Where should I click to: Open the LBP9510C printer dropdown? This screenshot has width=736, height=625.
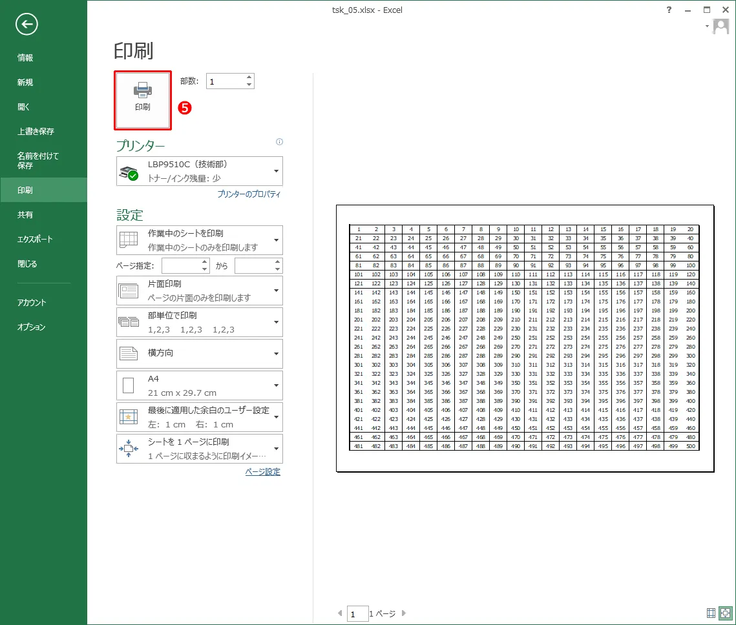[200, 171]
